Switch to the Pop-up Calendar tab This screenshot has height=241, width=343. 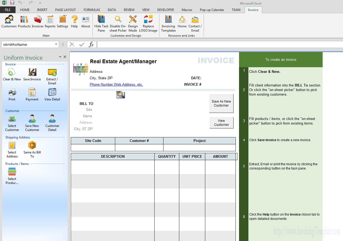[x=212, y=10]
